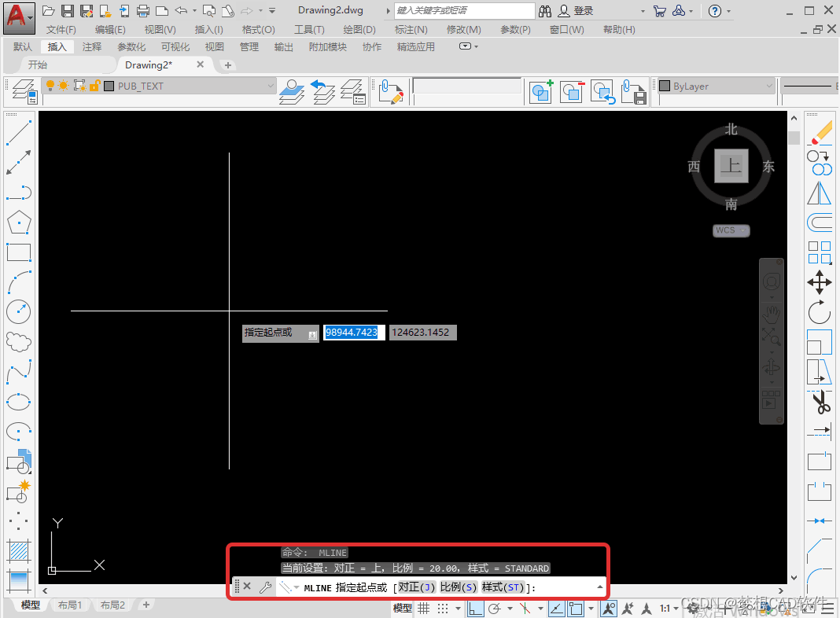This screenshot has height=618, width=840.
Task: Click the Plot printer icon
Action: pos(143,10)
